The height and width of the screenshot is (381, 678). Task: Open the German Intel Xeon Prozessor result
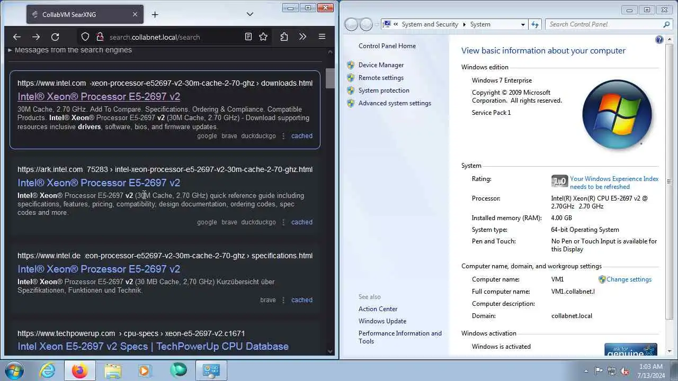click(99, 269)
